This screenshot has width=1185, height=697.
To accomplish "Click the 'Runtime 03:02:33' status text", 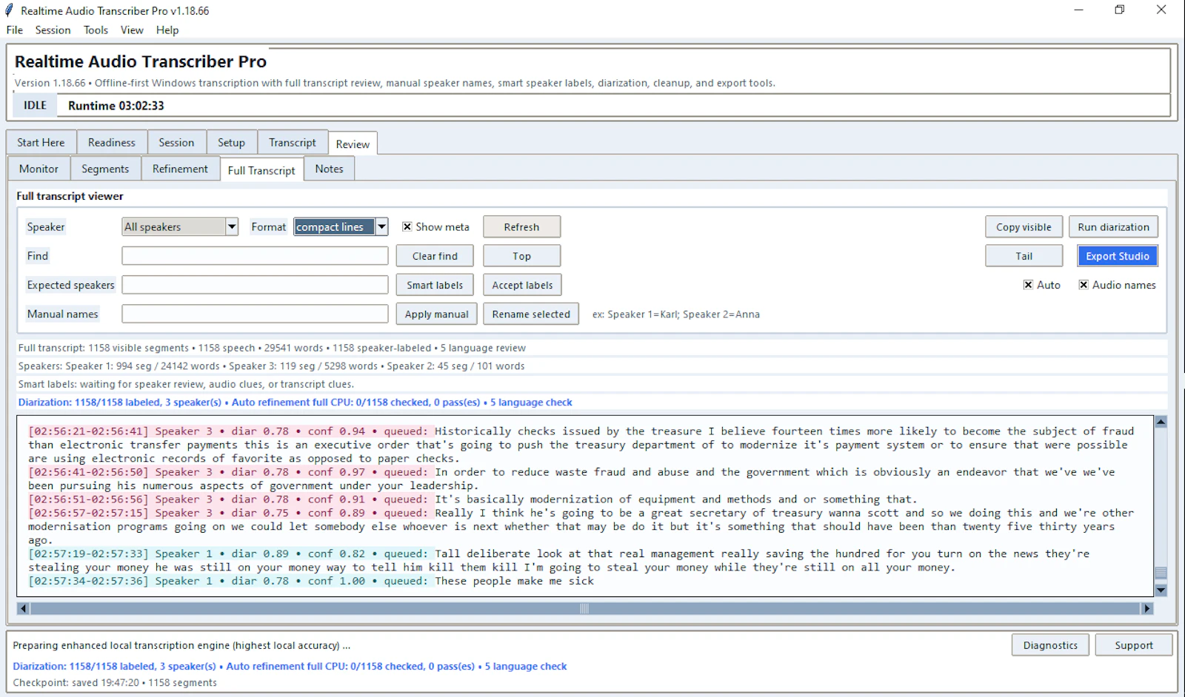I will point(116,106).
